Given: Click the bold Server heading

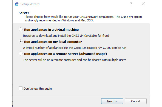Looking at the screenshot, I should 24,13.
